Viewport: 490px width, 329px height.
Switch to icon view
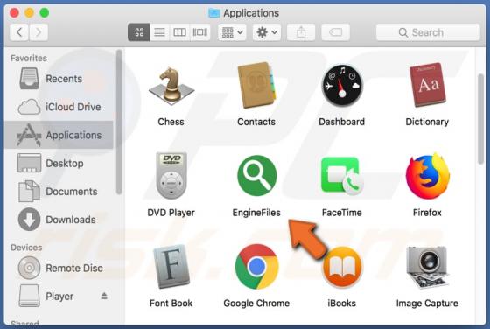139,32
